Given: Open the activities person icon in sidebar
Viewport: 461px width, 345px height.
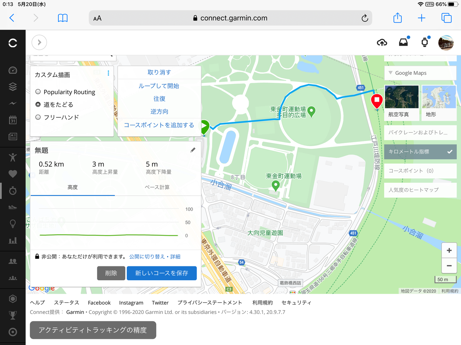Looking at the screenshot, I should (13, 157).
